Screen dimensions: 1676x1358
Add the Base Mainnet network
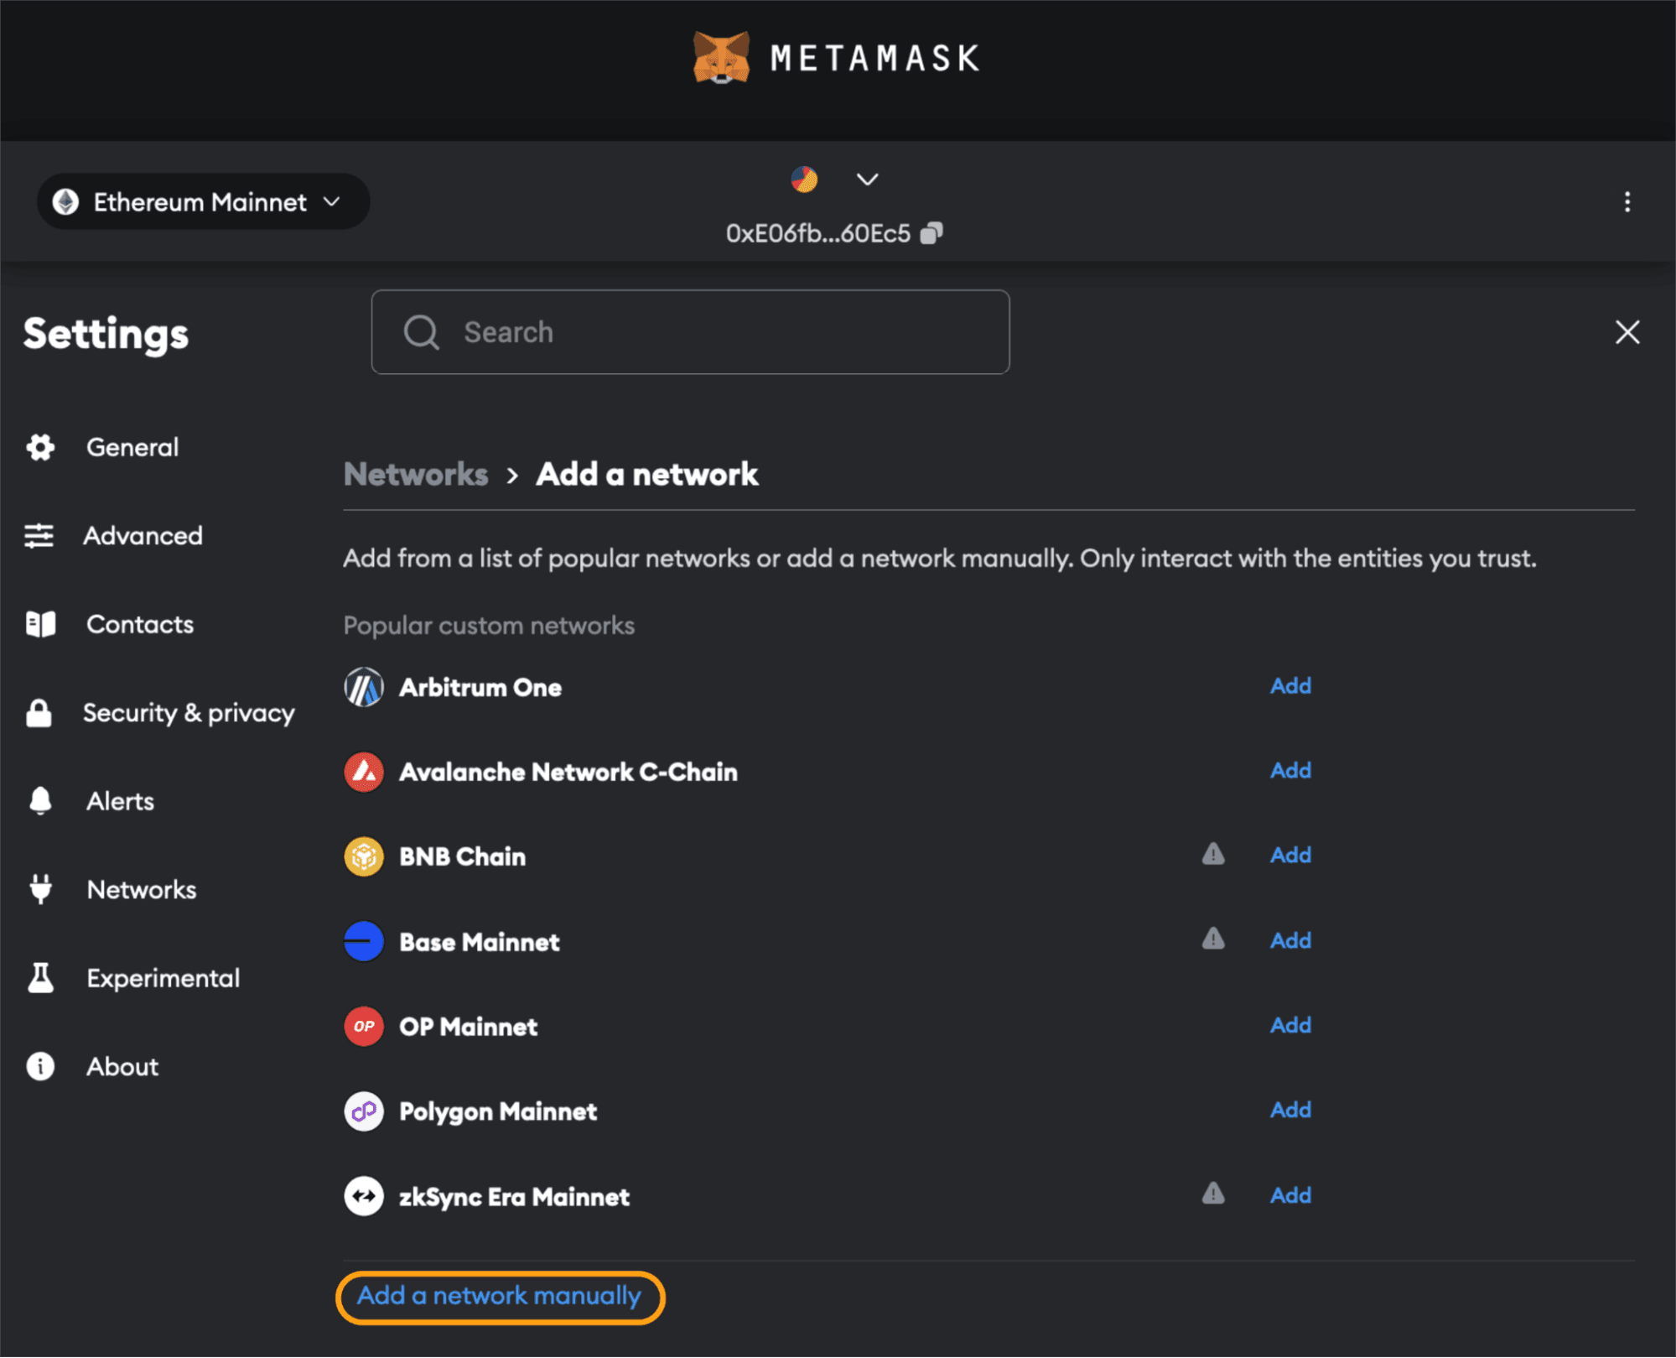(1290, 941)
